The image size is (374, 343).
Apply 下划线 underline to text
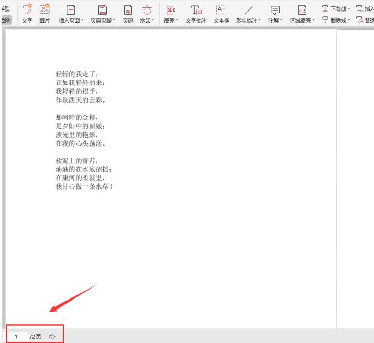pos(334,9)
